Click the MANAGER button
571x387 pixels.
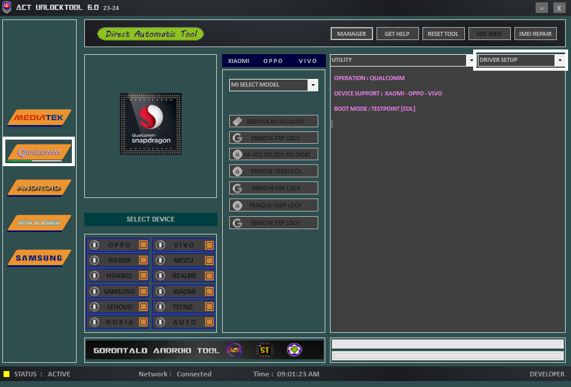coord(351,34)
